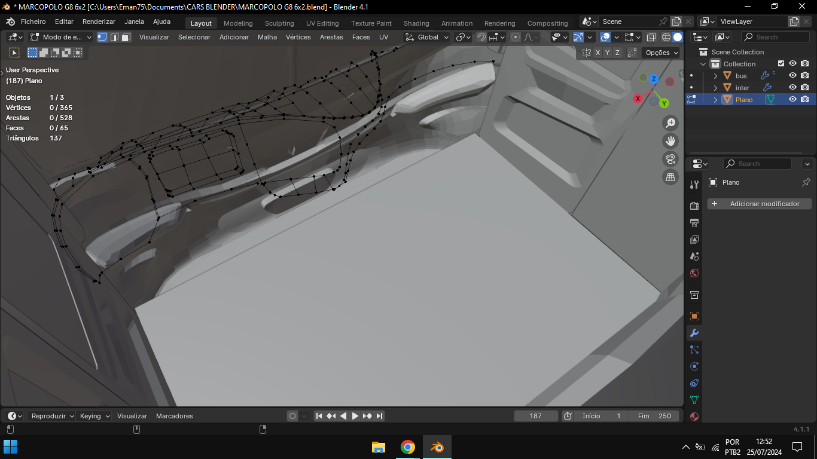The image size is (817, 459).
Task: Click the current frame field showing 187
Action: click(x=536, y=416)
